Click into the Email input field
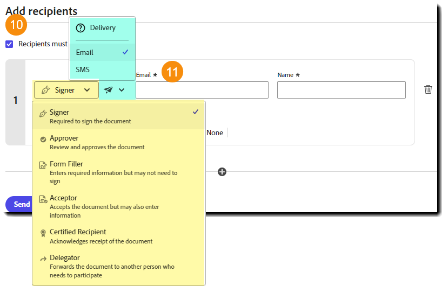 [x=202, y=90]
